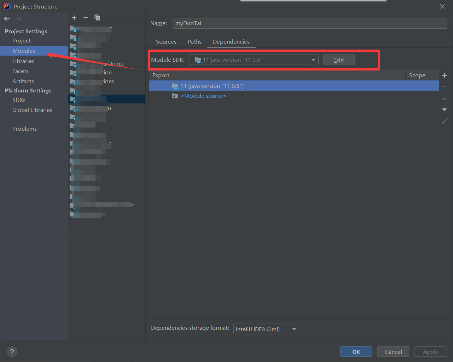Click the Apply button
The height and width of the screenshot is (362, 453).
click(x=430, y=352)
